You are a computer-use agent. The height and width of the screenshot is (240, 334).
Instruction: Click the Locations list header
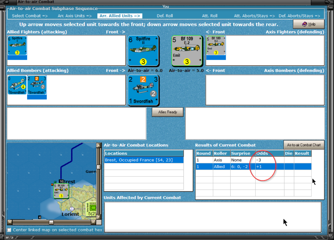point(144,153)
